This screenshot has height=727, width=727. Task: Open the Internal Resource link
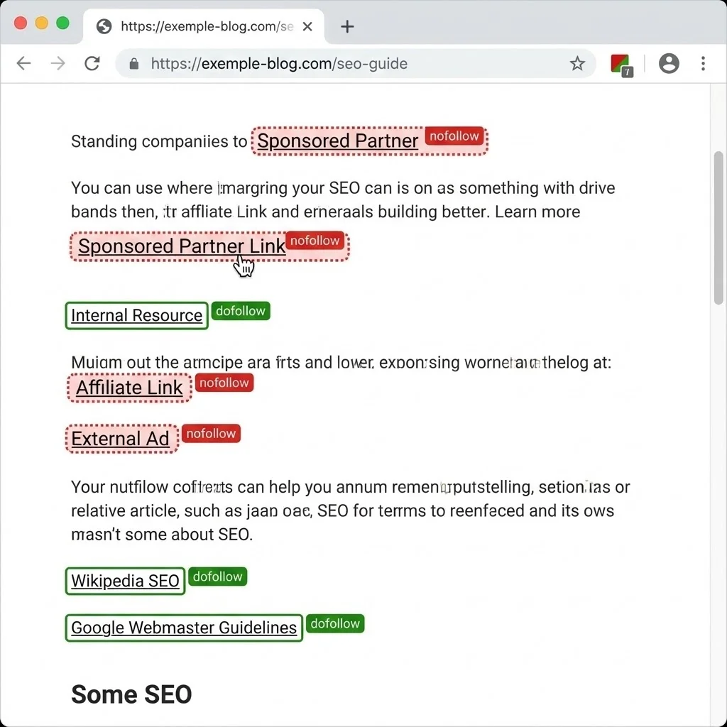click(136, 315)
